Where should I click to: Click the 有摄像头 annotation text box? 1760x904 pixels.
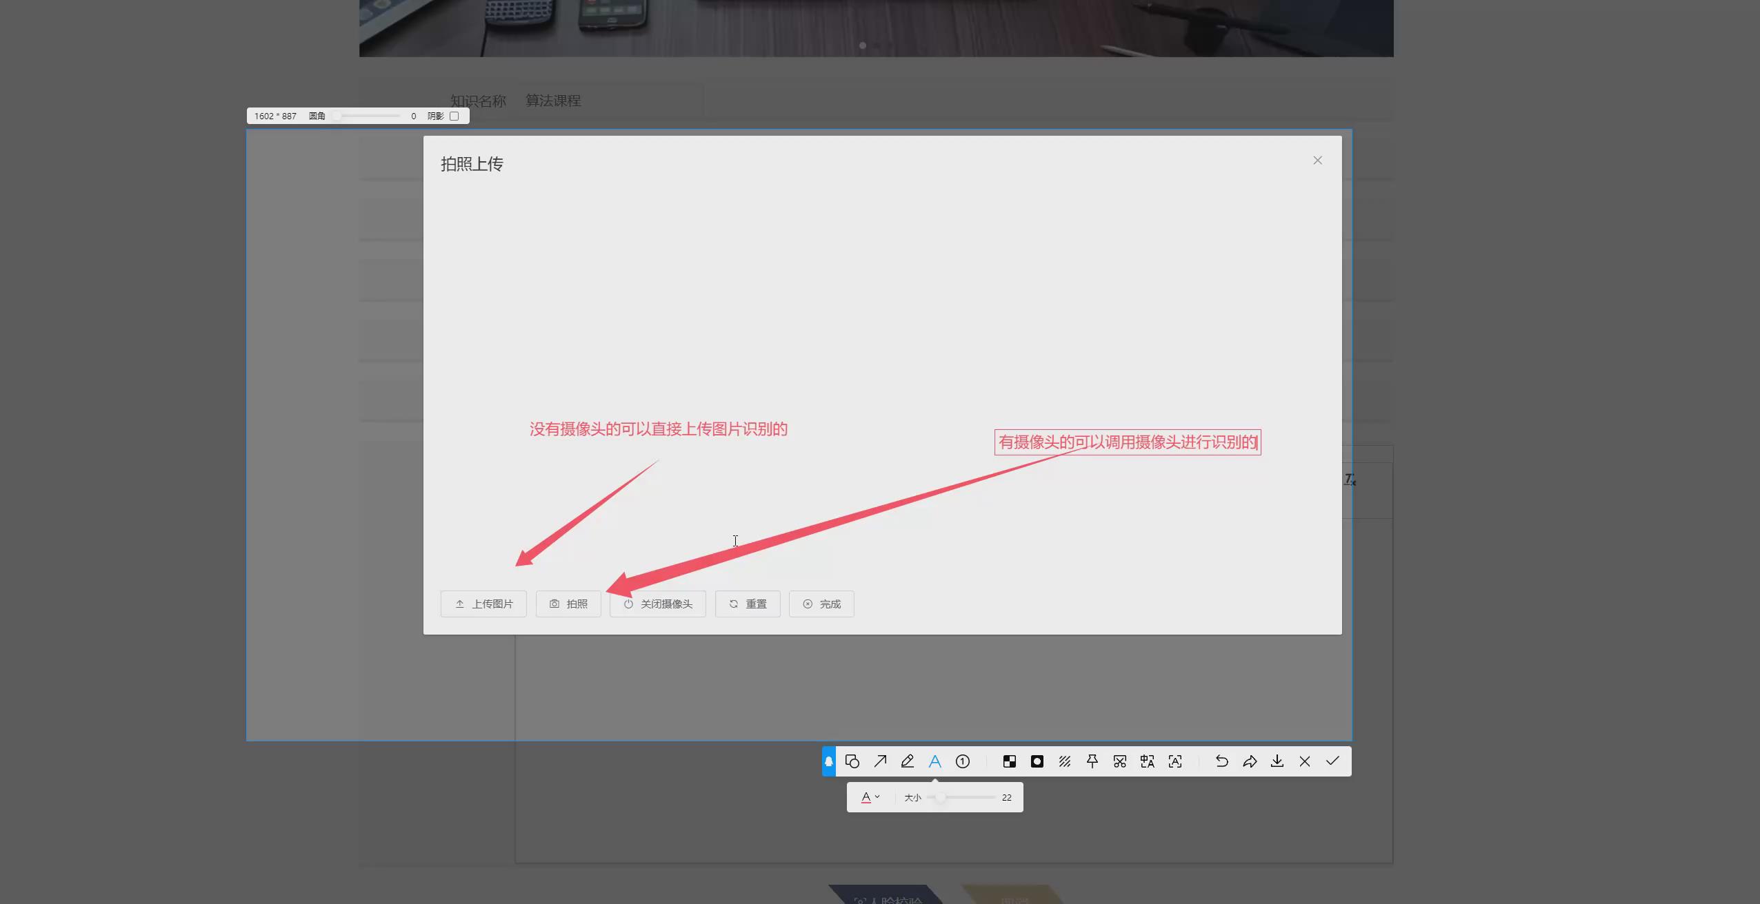click(1128, 442)
